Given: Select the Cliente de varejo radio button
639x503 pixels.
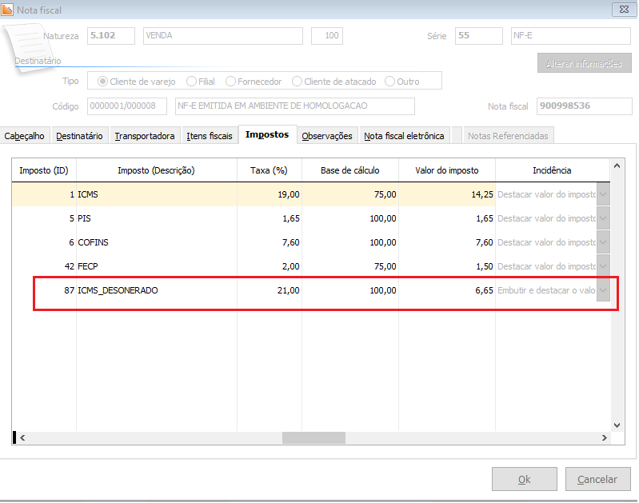Looking at the screenshot, I should [103, 82].
